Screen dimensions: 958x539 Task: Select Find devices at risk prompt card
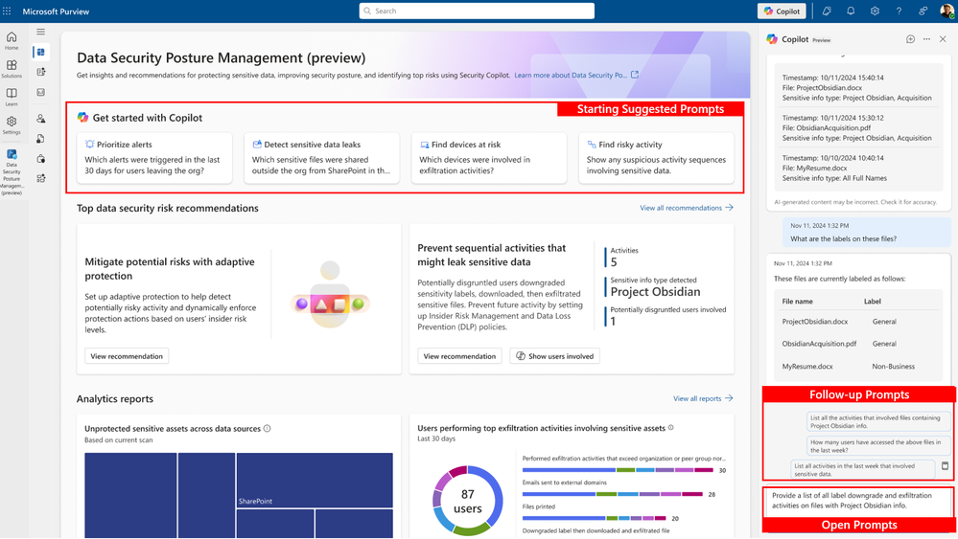click(489, 158)
